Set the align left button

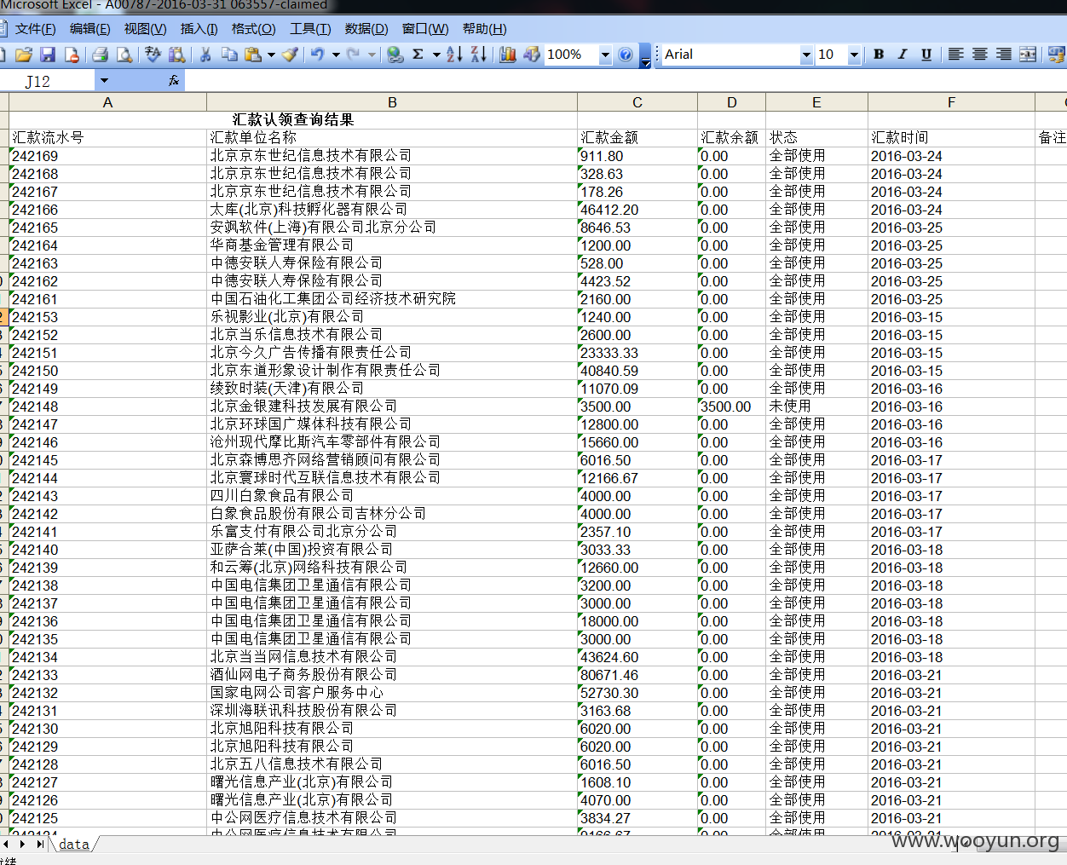click(x=955, y=55)
